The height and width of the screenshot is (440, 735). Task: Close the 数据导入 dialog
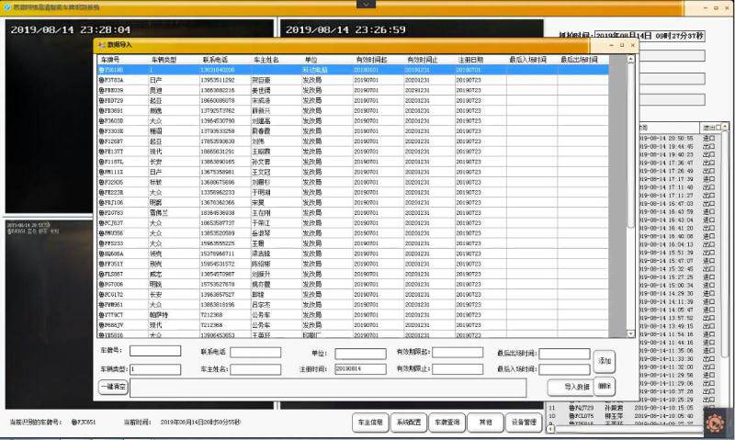point(633,45)
